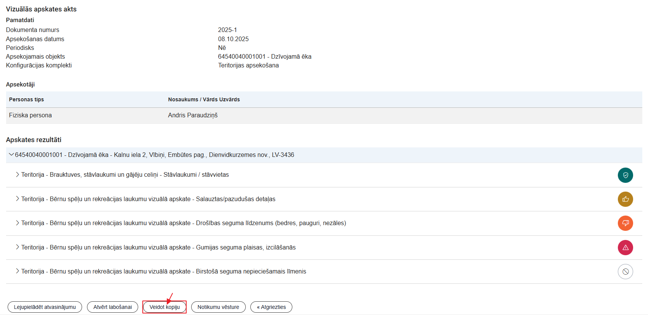Open the act via Atvērt labošanai
Screen dimensions: 648x315
[113, 307]
